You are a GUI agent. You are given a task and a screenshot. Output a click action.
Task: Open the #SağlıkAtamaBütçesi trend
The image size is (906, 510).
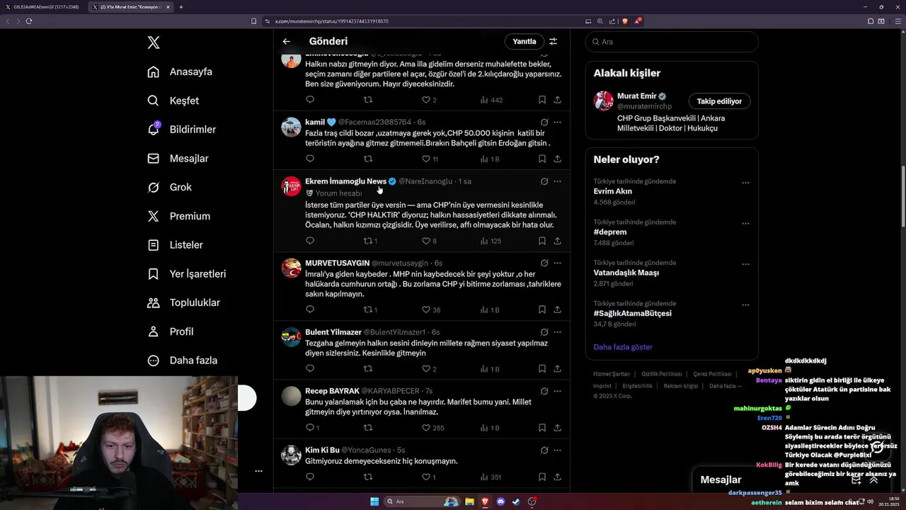(633, 313)
